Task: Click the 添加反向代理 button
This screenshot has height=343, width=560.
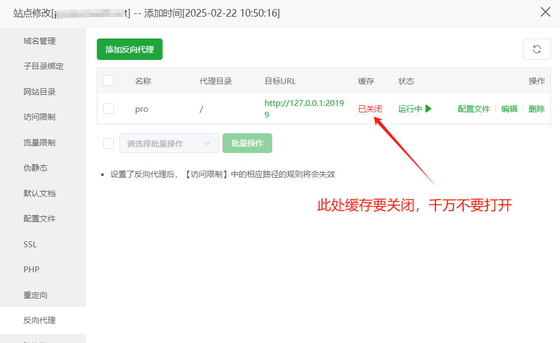Action: pos(129,49)
